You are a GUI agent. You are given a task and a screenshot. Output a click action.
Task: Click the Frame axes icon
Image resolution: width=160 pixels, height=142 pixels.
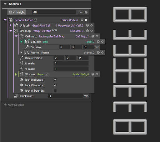27,53
